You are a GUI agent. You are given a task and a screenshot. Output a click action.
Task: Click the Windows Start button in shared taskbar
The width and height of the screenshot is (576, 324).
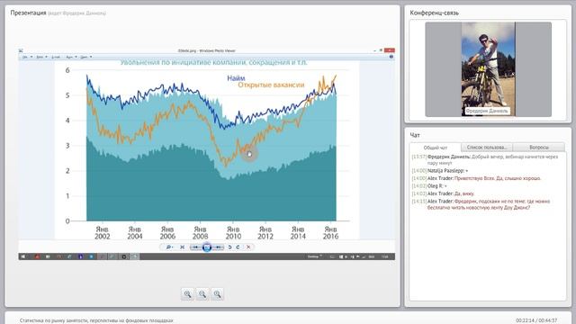click(x=23, y=256)
